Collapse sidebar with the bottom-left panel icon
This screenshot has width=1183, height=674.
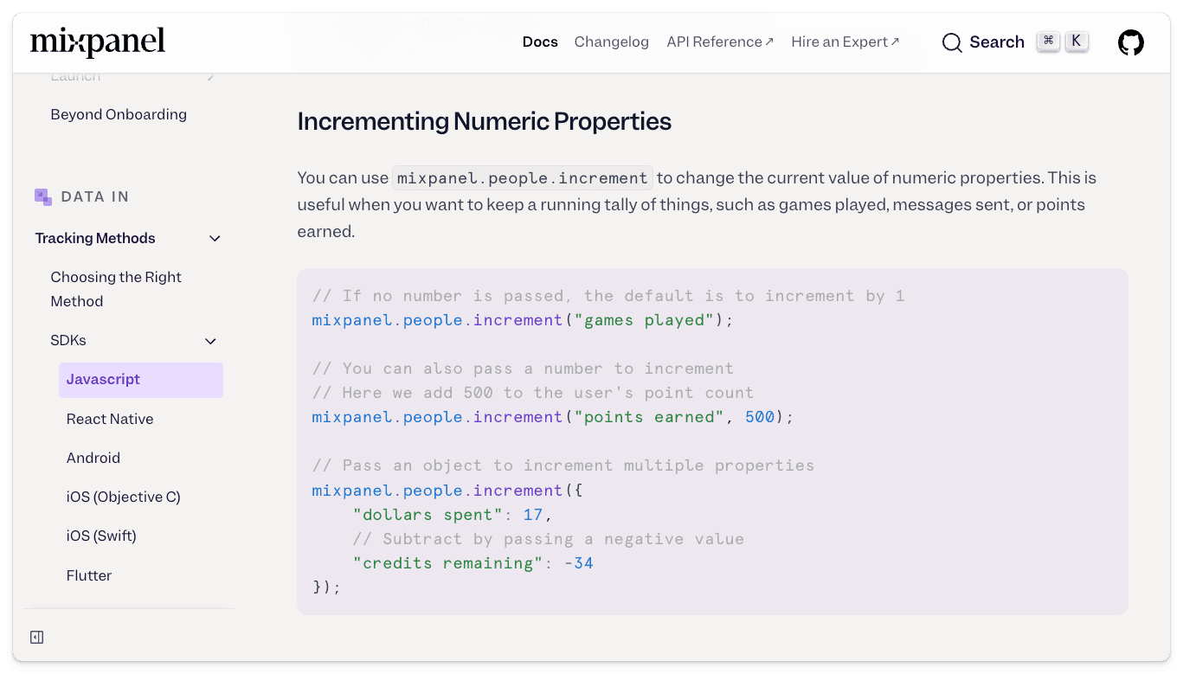click(36, 638)
